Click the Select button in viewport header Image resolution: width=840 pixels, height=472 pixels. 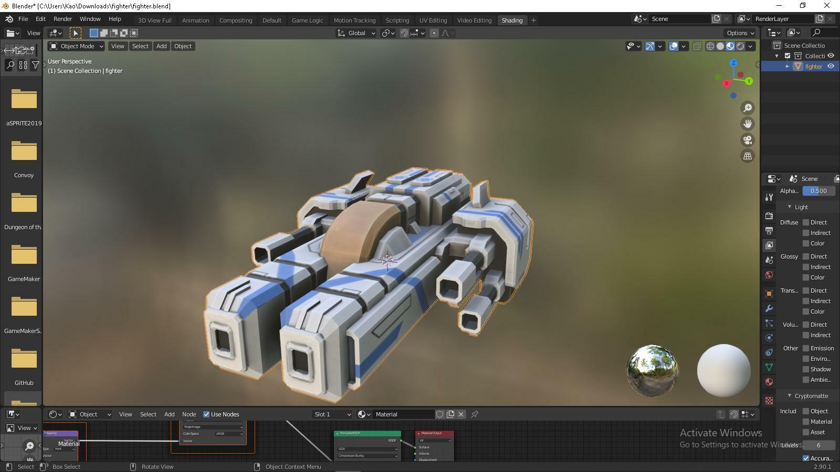click(140, 46)
